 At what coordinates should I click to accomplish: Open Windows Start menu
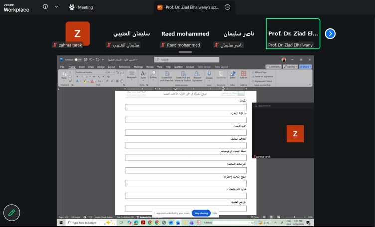[61, 223]
